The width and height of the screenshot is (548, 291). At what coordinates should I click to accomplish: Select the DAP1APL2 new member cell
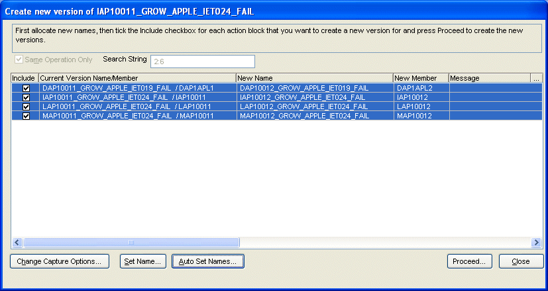coord(414,88)
